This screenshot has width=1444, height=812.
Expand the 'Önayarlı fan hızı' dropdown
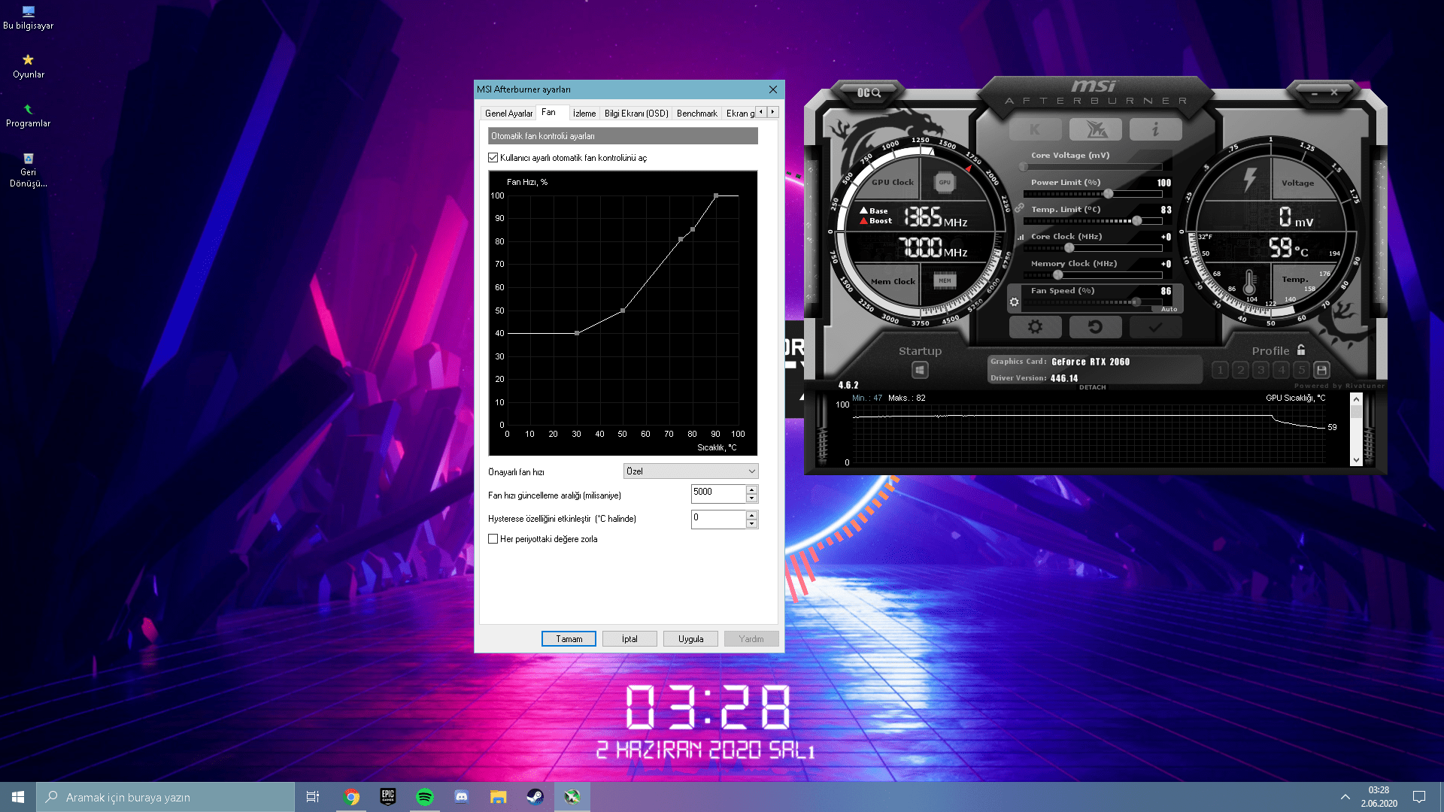click(x=690, y=471)
